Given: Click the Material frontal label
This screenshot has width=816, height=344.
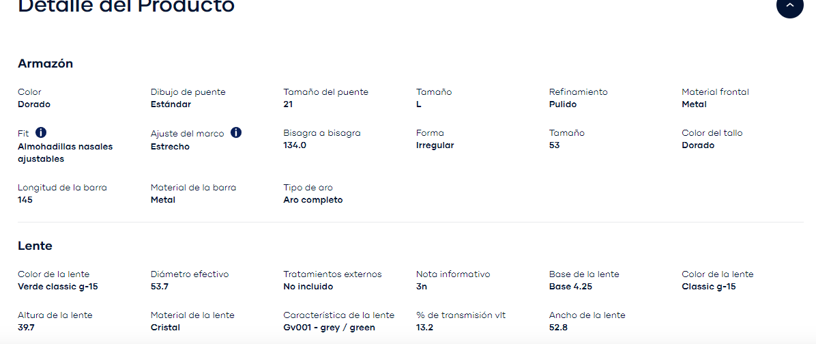Looking at the screenshot, I should tap(715, 92).
